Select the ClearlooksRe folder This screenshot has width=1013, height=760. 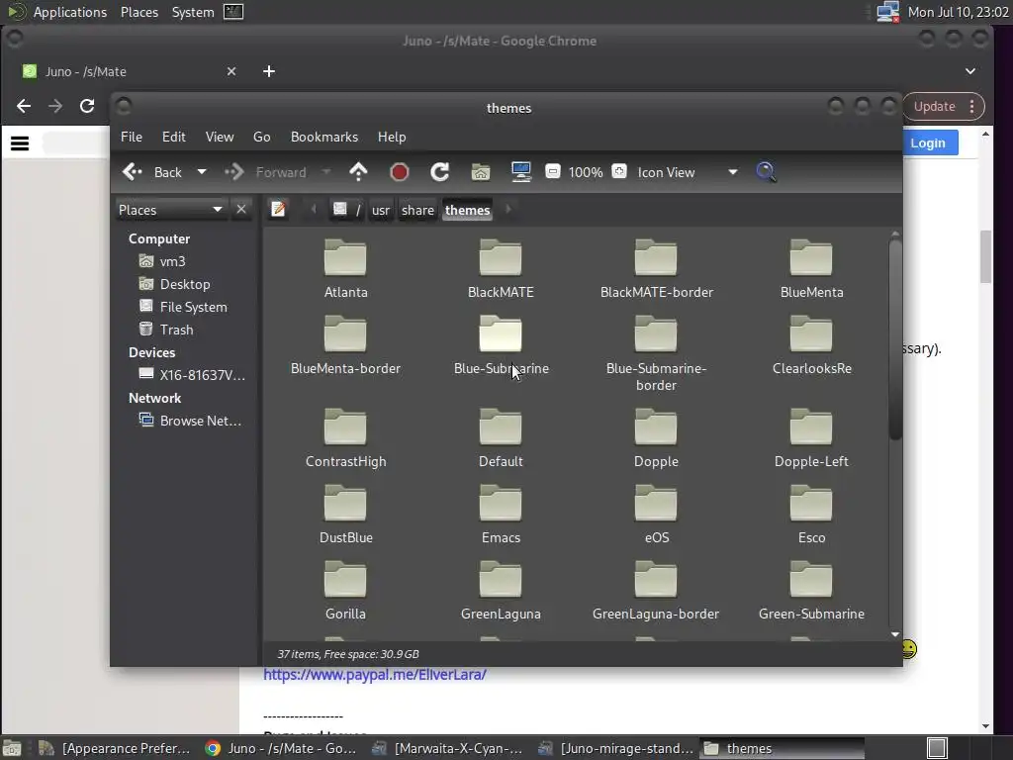[811, 345]
